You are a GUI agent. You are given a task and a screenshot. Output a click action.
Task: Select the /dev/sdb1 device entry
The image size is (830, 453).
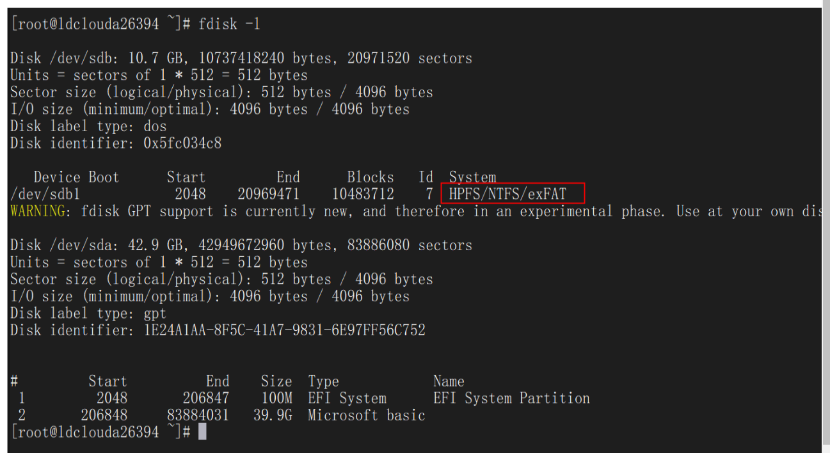coord(45,194)
